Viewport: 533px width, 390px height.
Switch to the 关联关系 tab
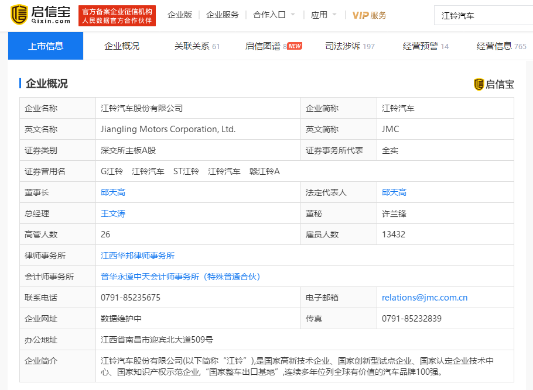(x=197, y=46)
